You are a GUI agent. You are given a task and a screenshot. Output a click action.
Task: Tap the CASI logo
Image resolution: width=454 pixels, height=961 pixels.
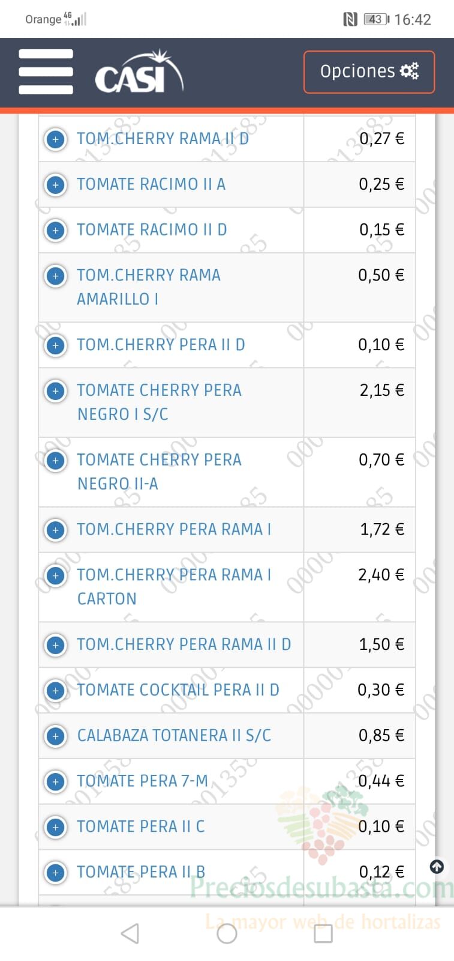point(139,72)
